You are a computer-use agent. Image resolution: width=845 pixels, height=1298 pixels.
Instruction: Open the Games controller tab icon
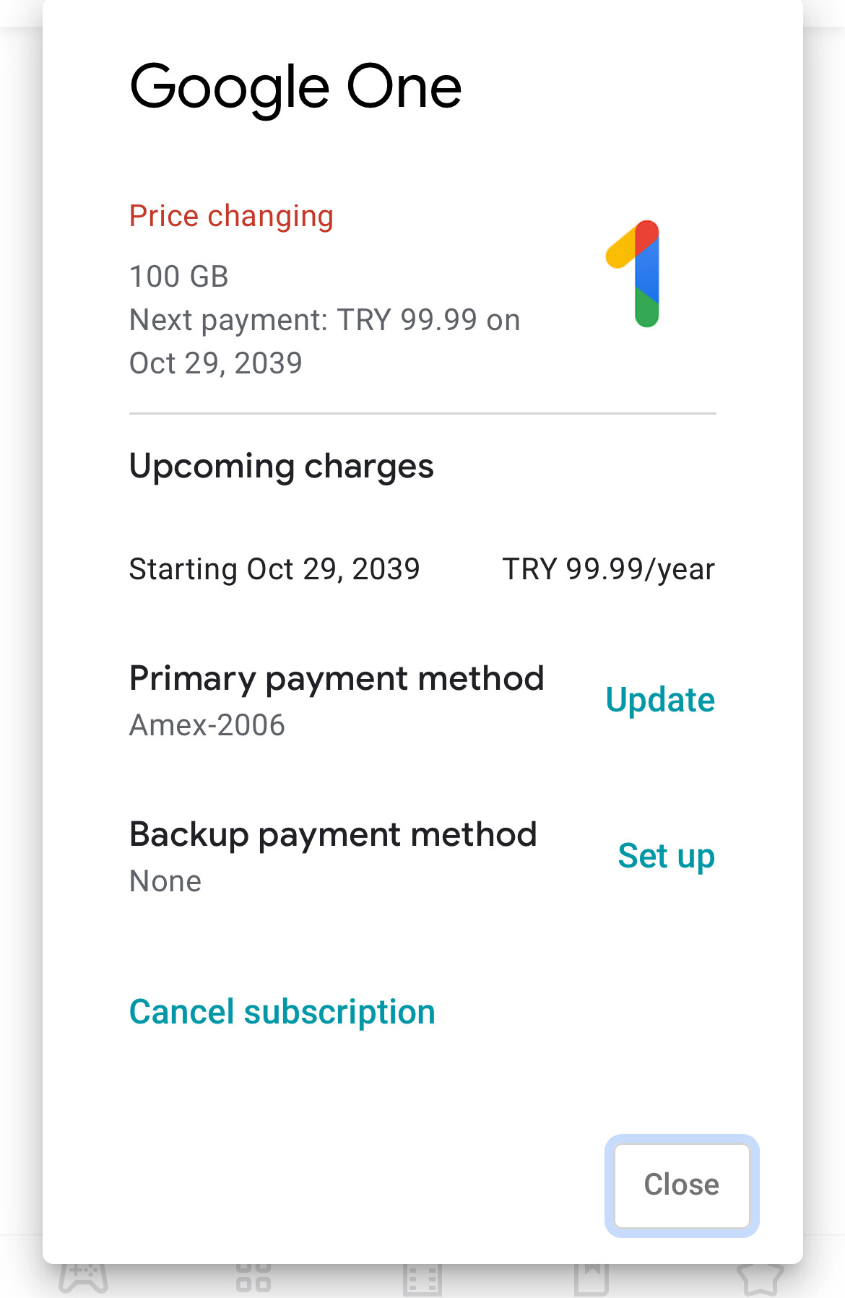tap(84, 1278)
